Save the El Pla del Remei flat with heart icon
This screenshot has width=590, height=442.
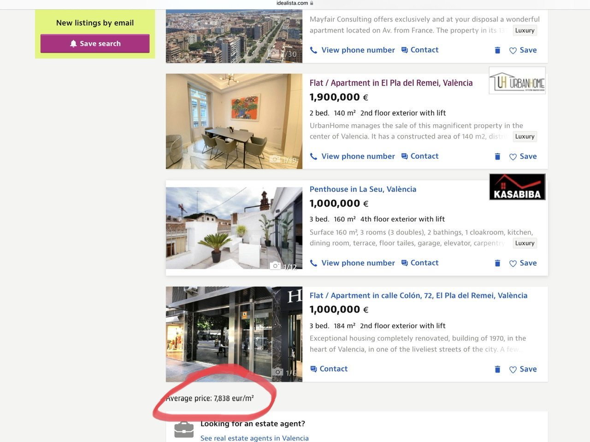click(523, 157)
